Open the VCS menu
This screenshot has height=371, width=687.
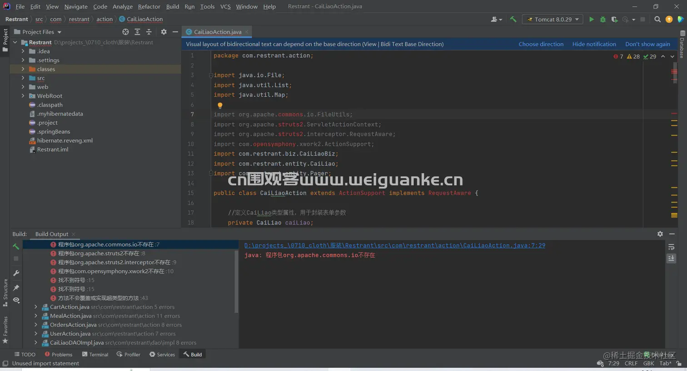pyautogui.click(x=225, y=6)
